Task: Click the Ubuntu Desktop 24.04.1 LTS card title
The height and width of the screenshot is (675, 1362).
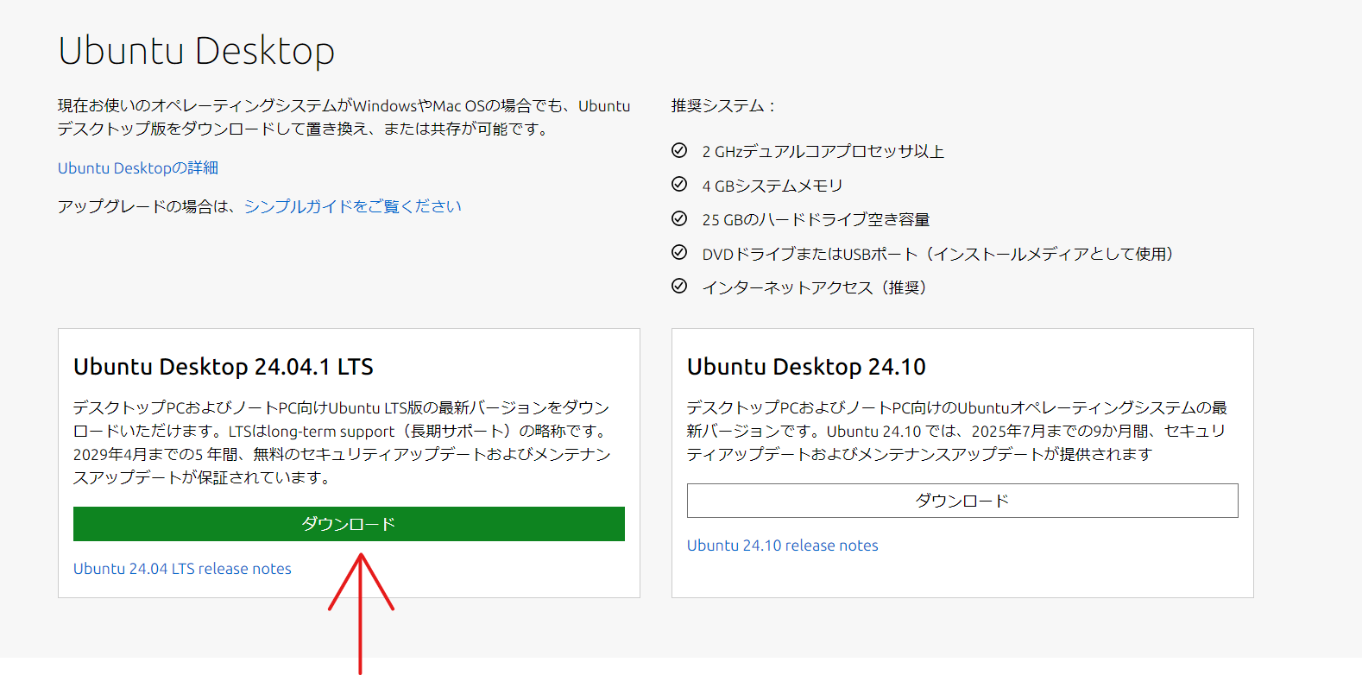Action: coord(224,367)
